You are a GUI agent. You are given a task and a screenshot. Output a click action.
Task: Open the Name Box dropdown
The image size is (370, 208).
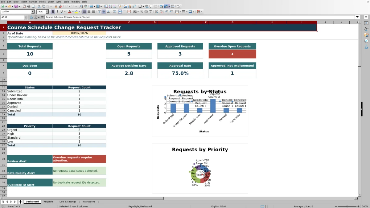25,17
